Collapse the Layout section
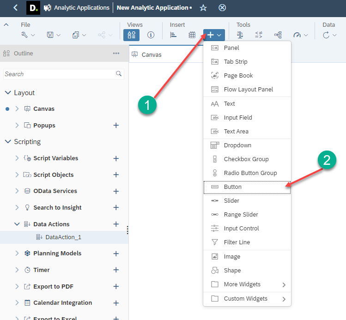The image size is (346, 320). [8, 92]
